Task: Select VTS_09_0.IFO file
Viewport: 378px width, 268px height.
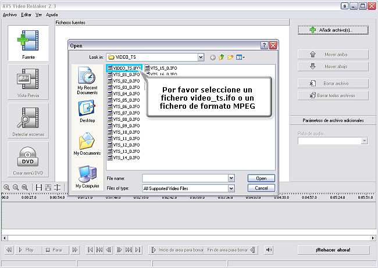Action: coord(124,126)
